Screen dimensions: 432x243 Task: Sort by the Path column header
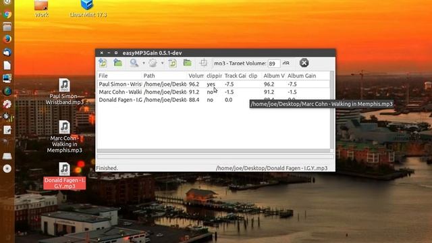(165, 76)
